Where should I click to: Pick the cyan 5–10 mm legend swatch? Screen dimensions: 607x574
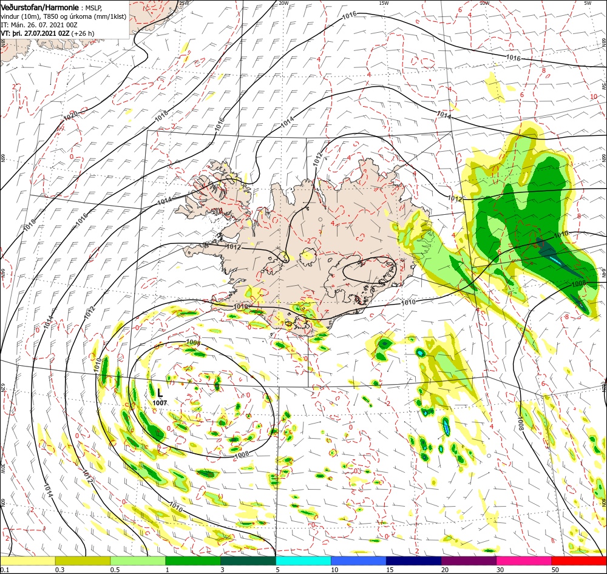click(303, 561)
